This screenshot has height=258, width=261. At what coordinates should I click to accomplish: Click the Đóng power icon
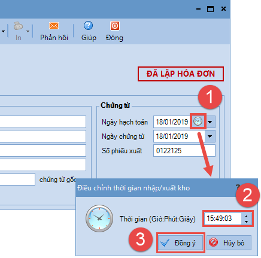tap(115, 26)
